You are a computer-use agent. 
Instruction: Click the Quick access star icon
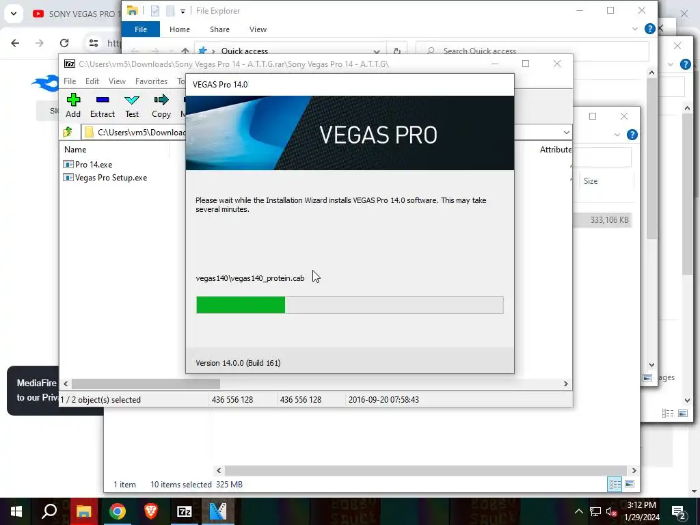(202, 51)
